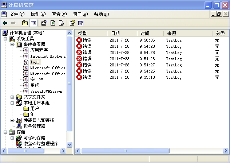Click the Help toolbar icon
The image size is (230, 163).
(x=72, y=23)
